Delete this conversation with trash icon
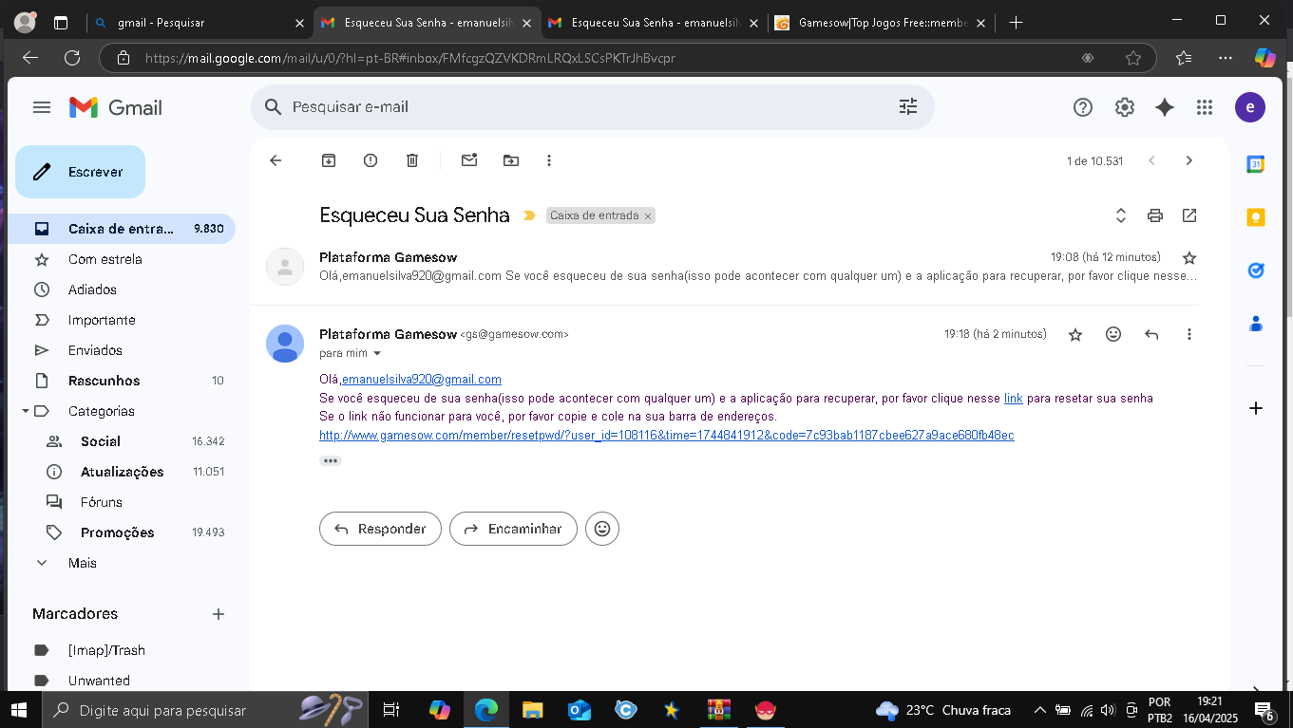Screen dimensions: 1293x728 412,160
